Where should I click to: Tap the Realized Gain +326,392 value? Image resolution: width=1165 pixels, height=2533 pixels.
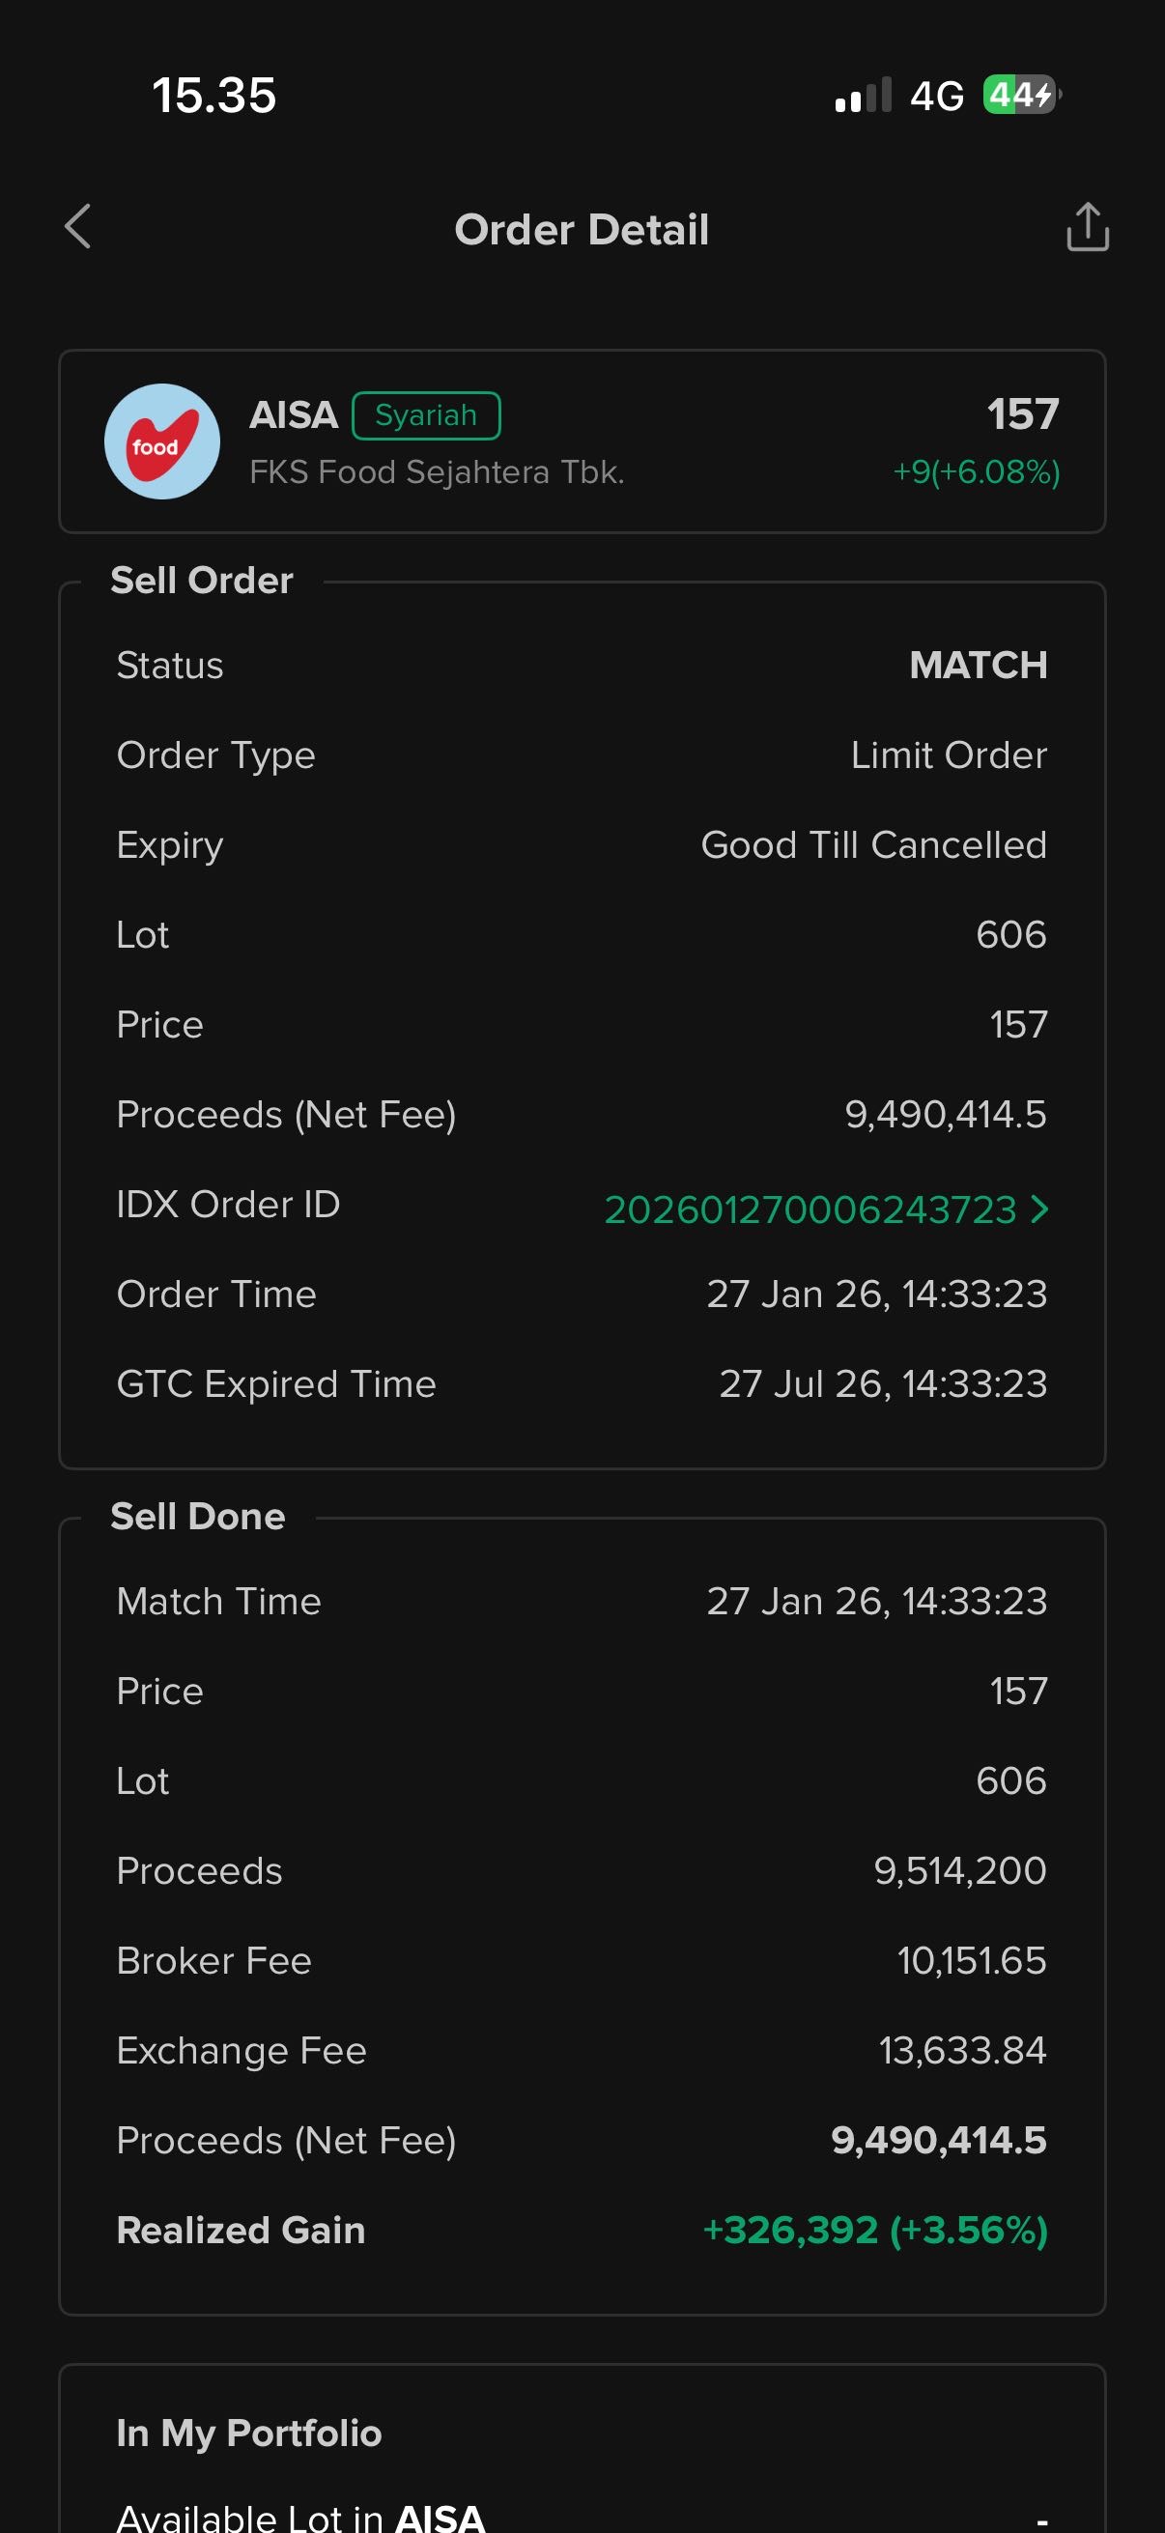click(x=875, y=2229)
